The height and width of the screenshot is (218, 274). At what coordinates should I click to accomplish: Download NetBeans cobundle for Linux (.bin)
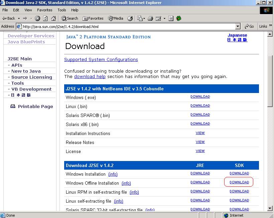[x=200, y=106]
